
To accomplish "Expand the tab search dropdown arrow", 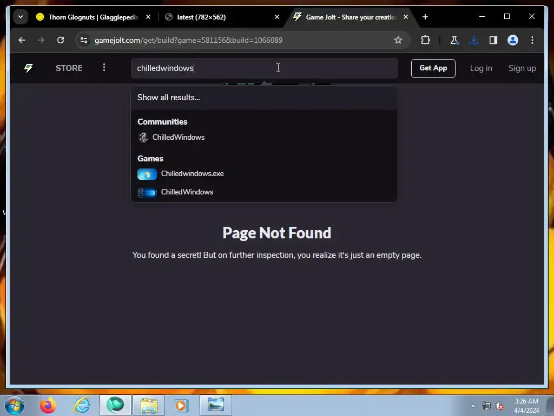I will coord(21,17).
